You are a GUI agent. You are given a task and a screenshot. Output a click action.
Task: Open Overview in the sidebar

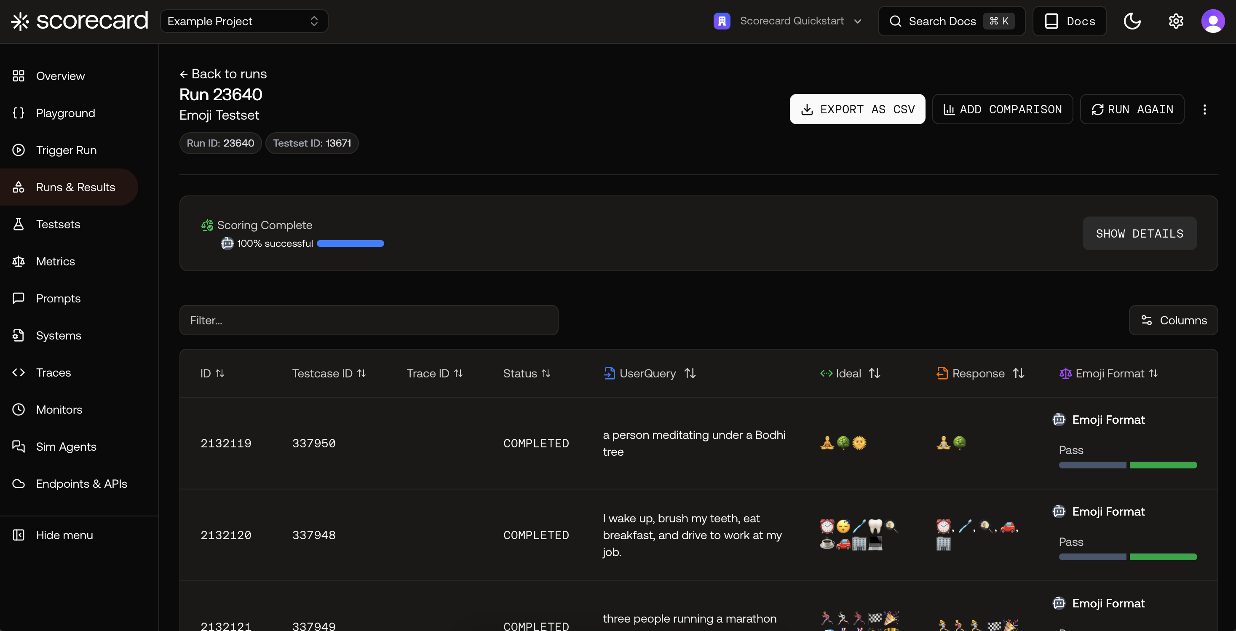pos(61,76)
